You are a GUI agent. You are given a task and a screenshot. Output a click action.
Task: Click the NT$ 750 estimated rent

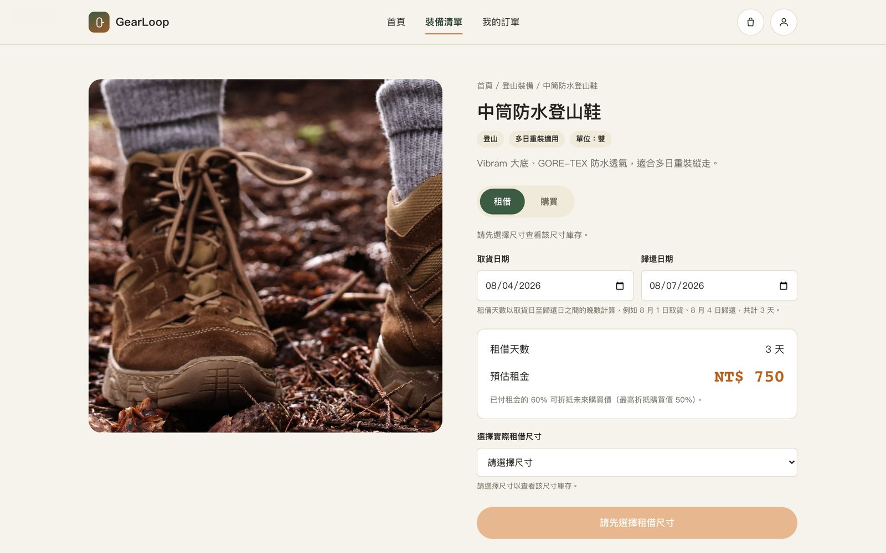coord(749,377)
